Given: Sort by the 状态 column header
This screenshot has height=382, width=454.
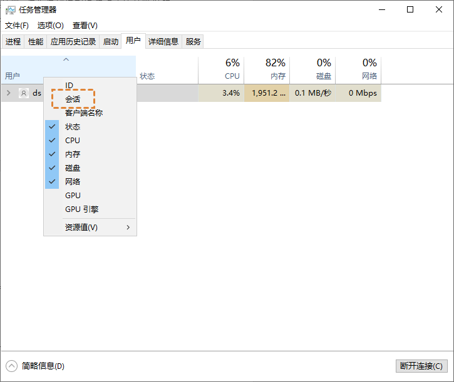Looking at the screenshot, I should click(167, 69).
